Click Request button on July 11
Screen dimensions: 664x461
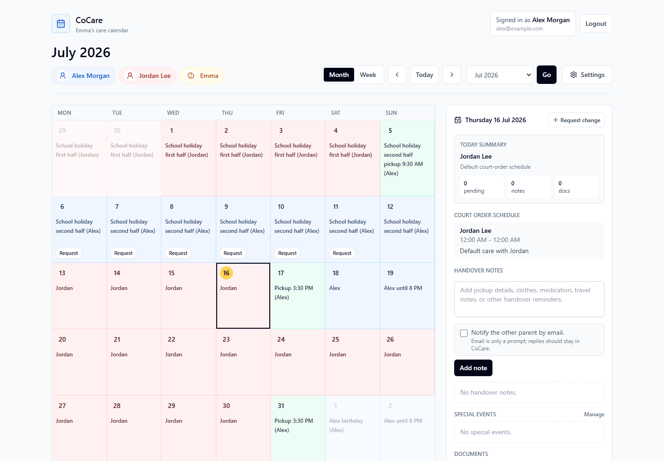tap(342, 253)
